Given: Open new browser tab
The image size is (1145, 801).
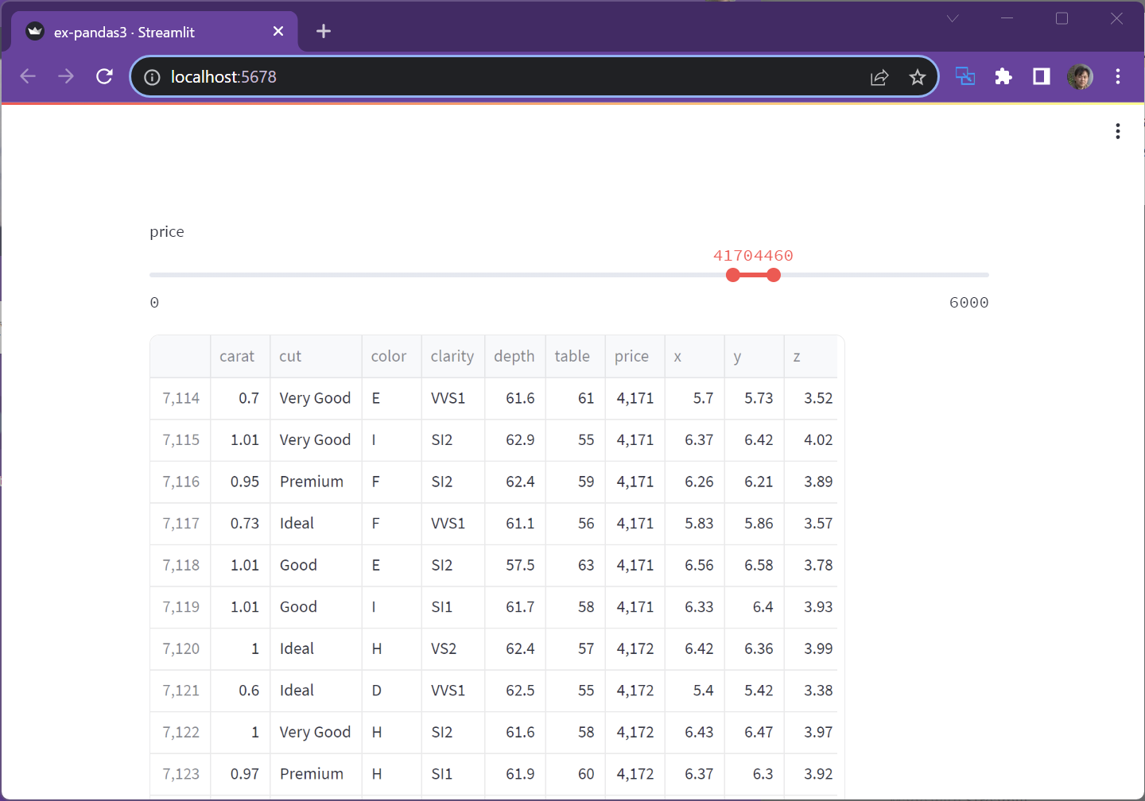Looking at the screenshot, I should click(x=323, y=31).
